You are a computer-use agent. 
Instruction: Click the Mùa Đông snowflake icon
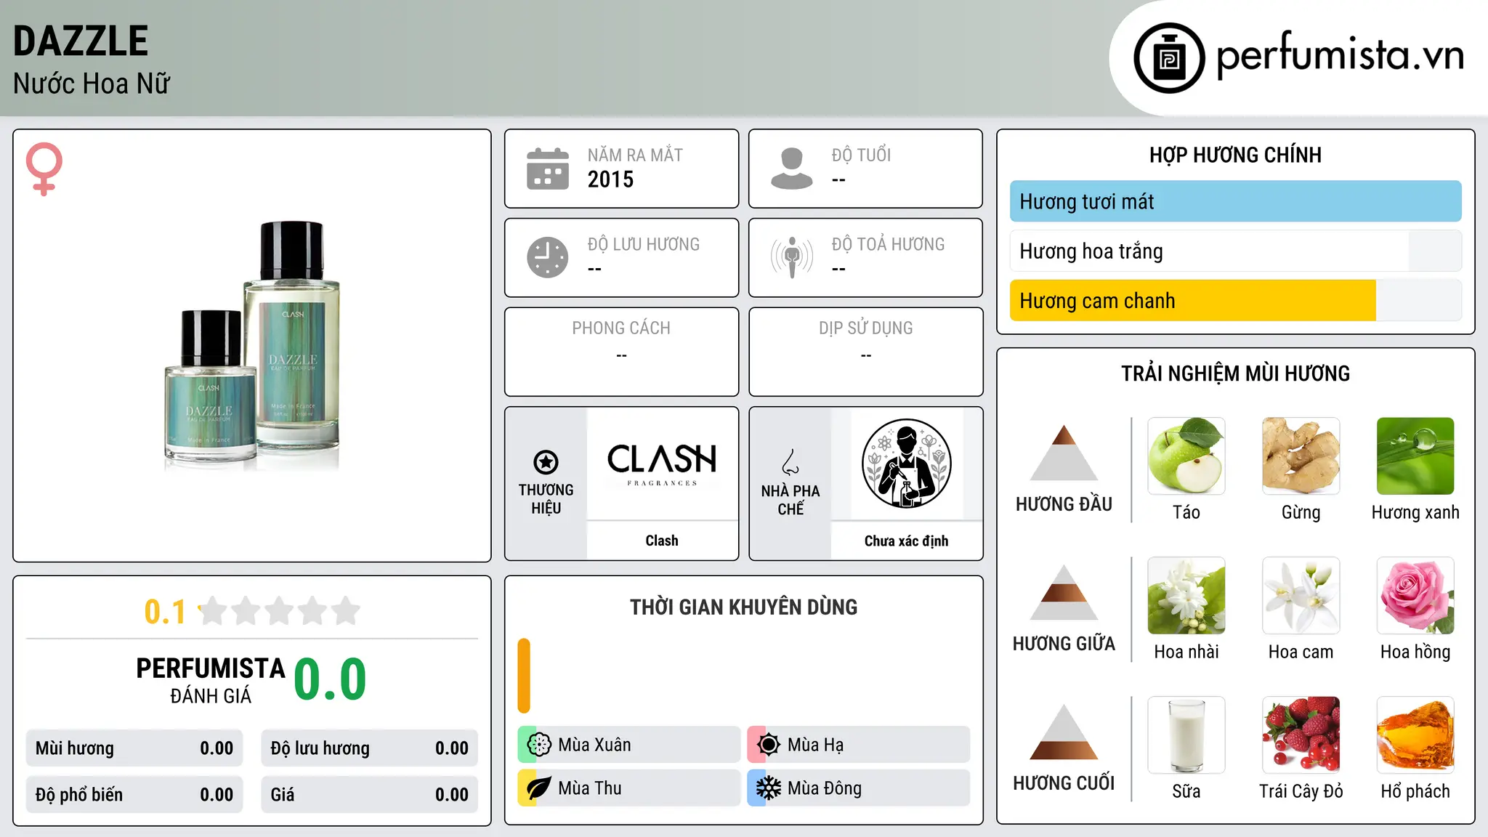click(x=769, y=788)
